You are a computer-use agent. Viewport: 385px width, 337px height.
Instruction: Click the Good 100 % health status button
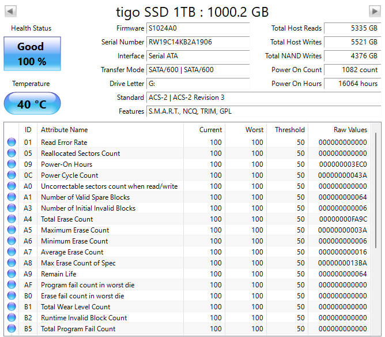tap(32, 54)
